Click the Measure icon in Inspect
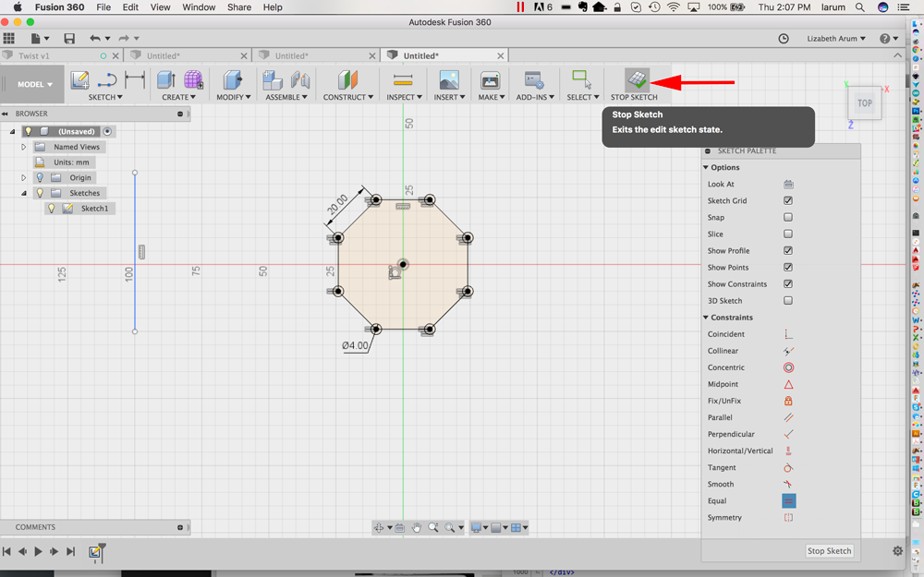This screenshot has height=577, width=924. [x=403, y=80]
